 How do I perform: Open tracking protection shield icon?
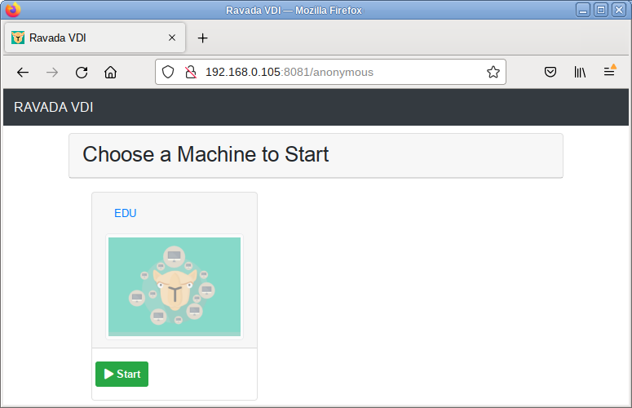coord(168,72)
